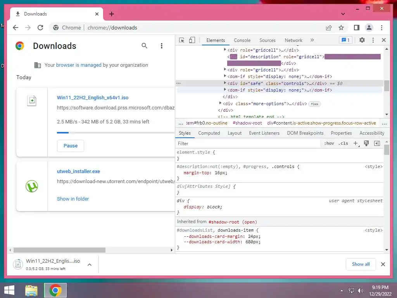Focus the styles Filter input field

coord(248,144)
